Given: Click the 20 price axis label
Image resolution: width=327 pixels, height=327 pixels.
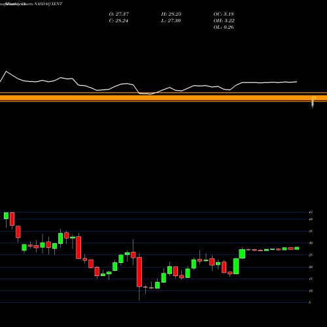Looking at the screenshot, I should click(x=311, y=267).
